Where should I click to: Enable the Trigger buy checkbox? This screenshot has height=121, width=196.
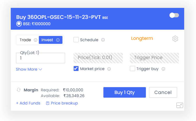pos(133,69)
